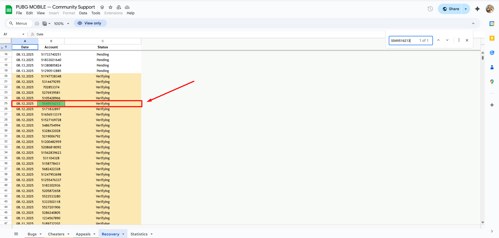The height and width of the screenshot is (238, 499).
Task: Open the Statistics tab options arrow
Action: pos(152,234)
